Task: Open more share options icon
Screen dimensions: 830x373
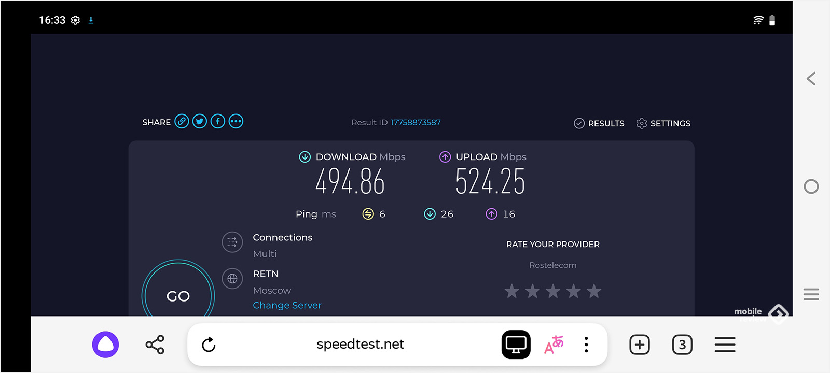Action: pos(236,121)
